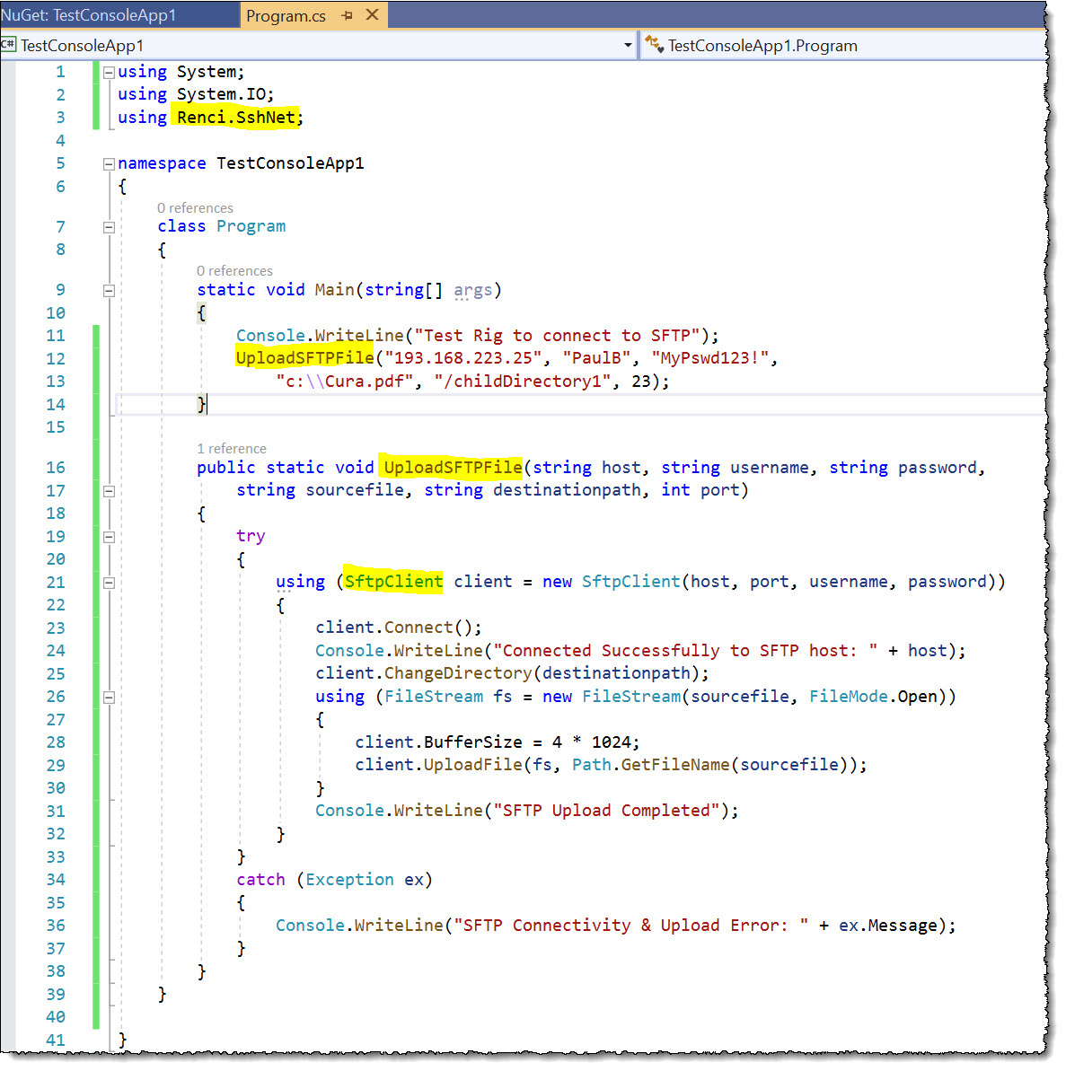Collapse the using SftpClient block at line 21
The image size is (1066, 1071).
coord(109,583)
